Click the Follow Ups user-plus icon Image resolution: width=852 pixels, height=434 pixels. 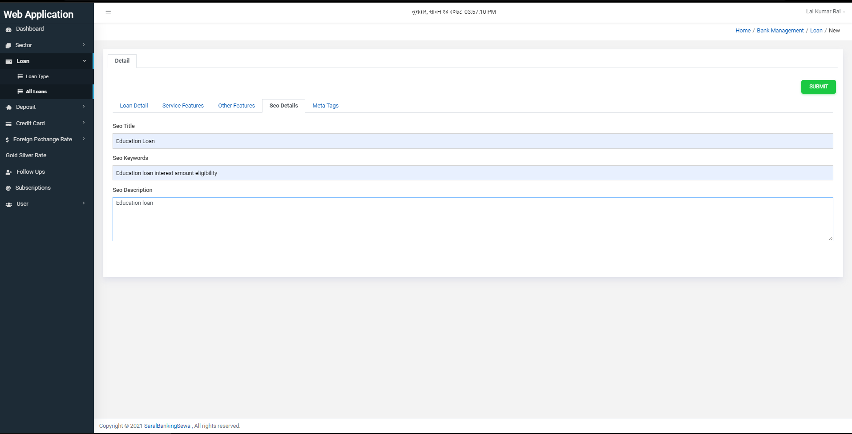8,172
